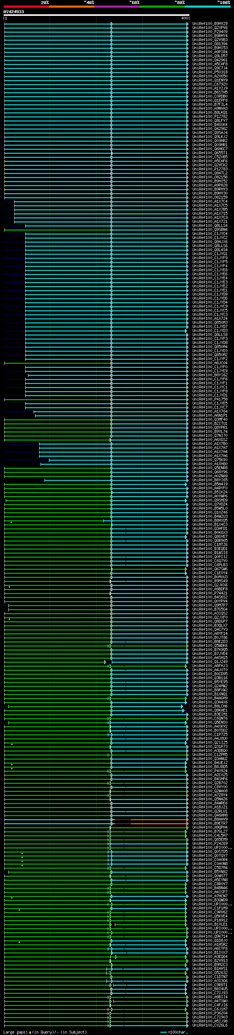Click orange alignment bar for UniRef100_B9ETR7
The width and height of the screenshot is (234, 1035).
click(x=150, y=823)
